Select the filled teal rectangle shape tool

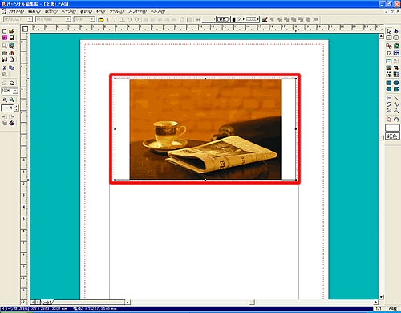coord(389,83)
